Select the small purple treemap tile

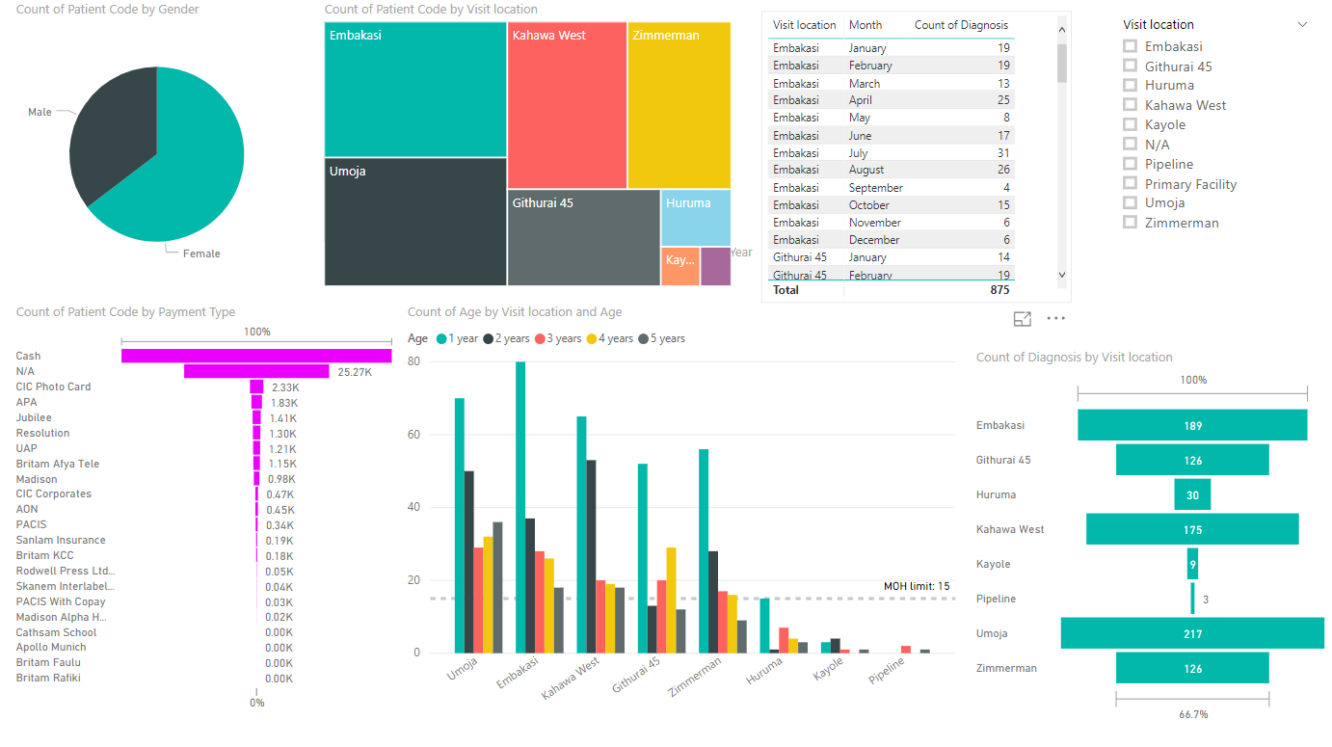715,267
